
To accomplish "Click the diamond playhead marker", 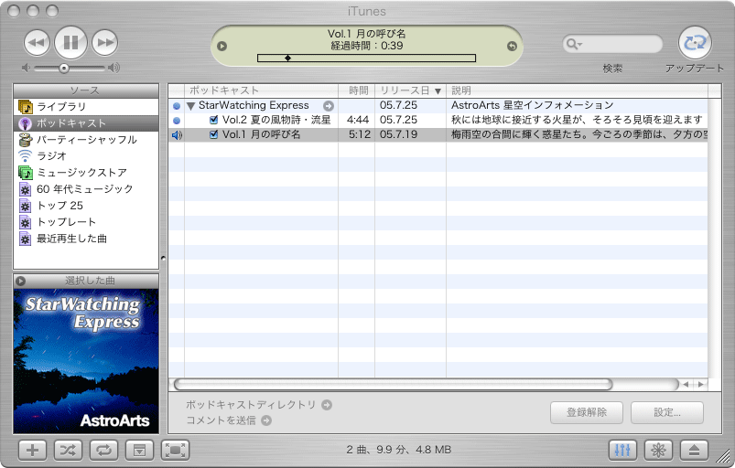I will click(x=287, y=58).
